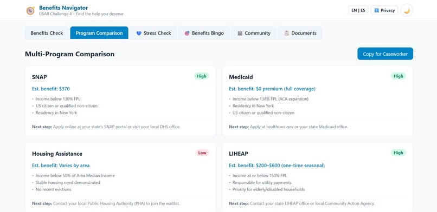Click 'Income below 138% FPL (ACA expansion)'
437x212 pixels.
pos(271,99)
